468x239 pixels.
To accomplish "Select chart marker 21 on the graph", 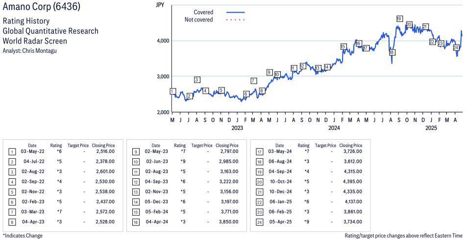I will 426,26.
